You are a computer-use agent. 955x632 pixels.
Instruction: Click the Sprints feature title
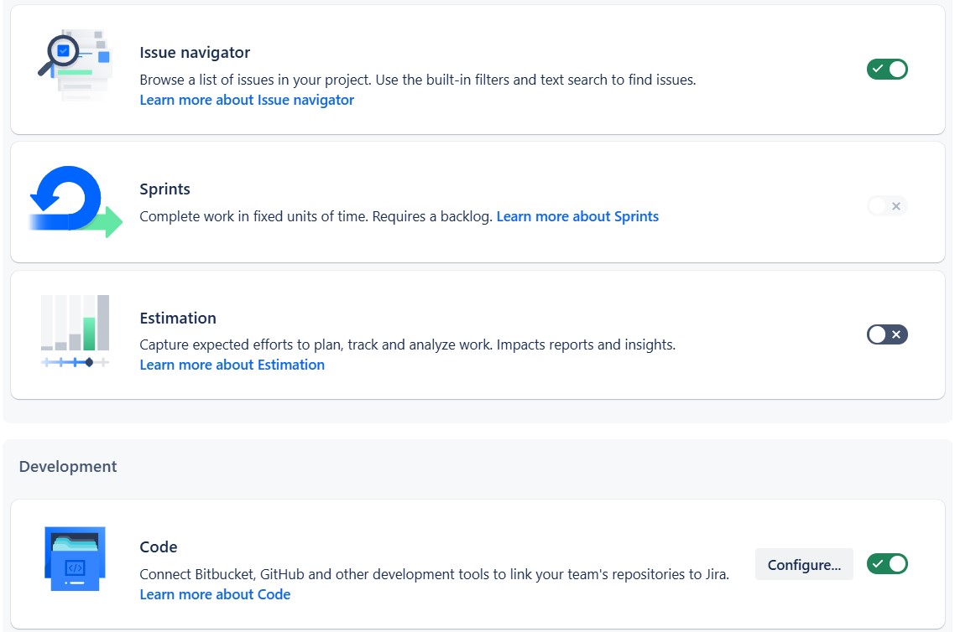click(x=164, y=189)
